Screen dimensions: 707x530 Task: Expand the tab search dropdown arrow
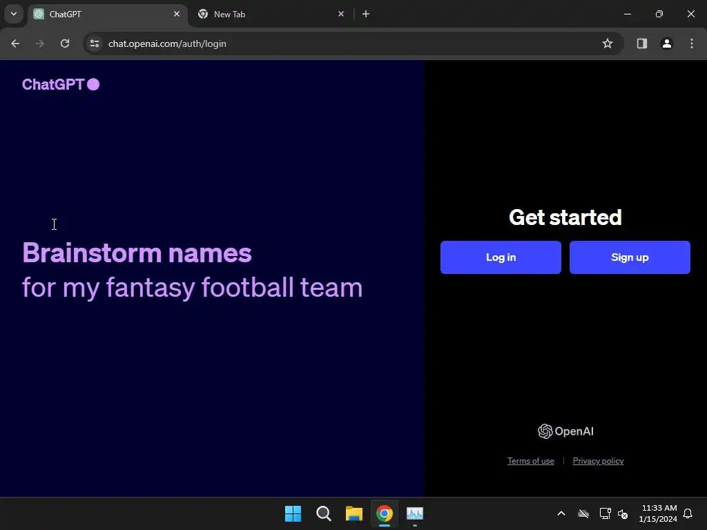14,14
